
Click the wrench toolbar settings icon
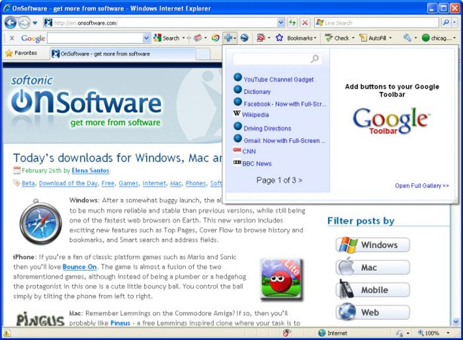(x=408, y=38)
